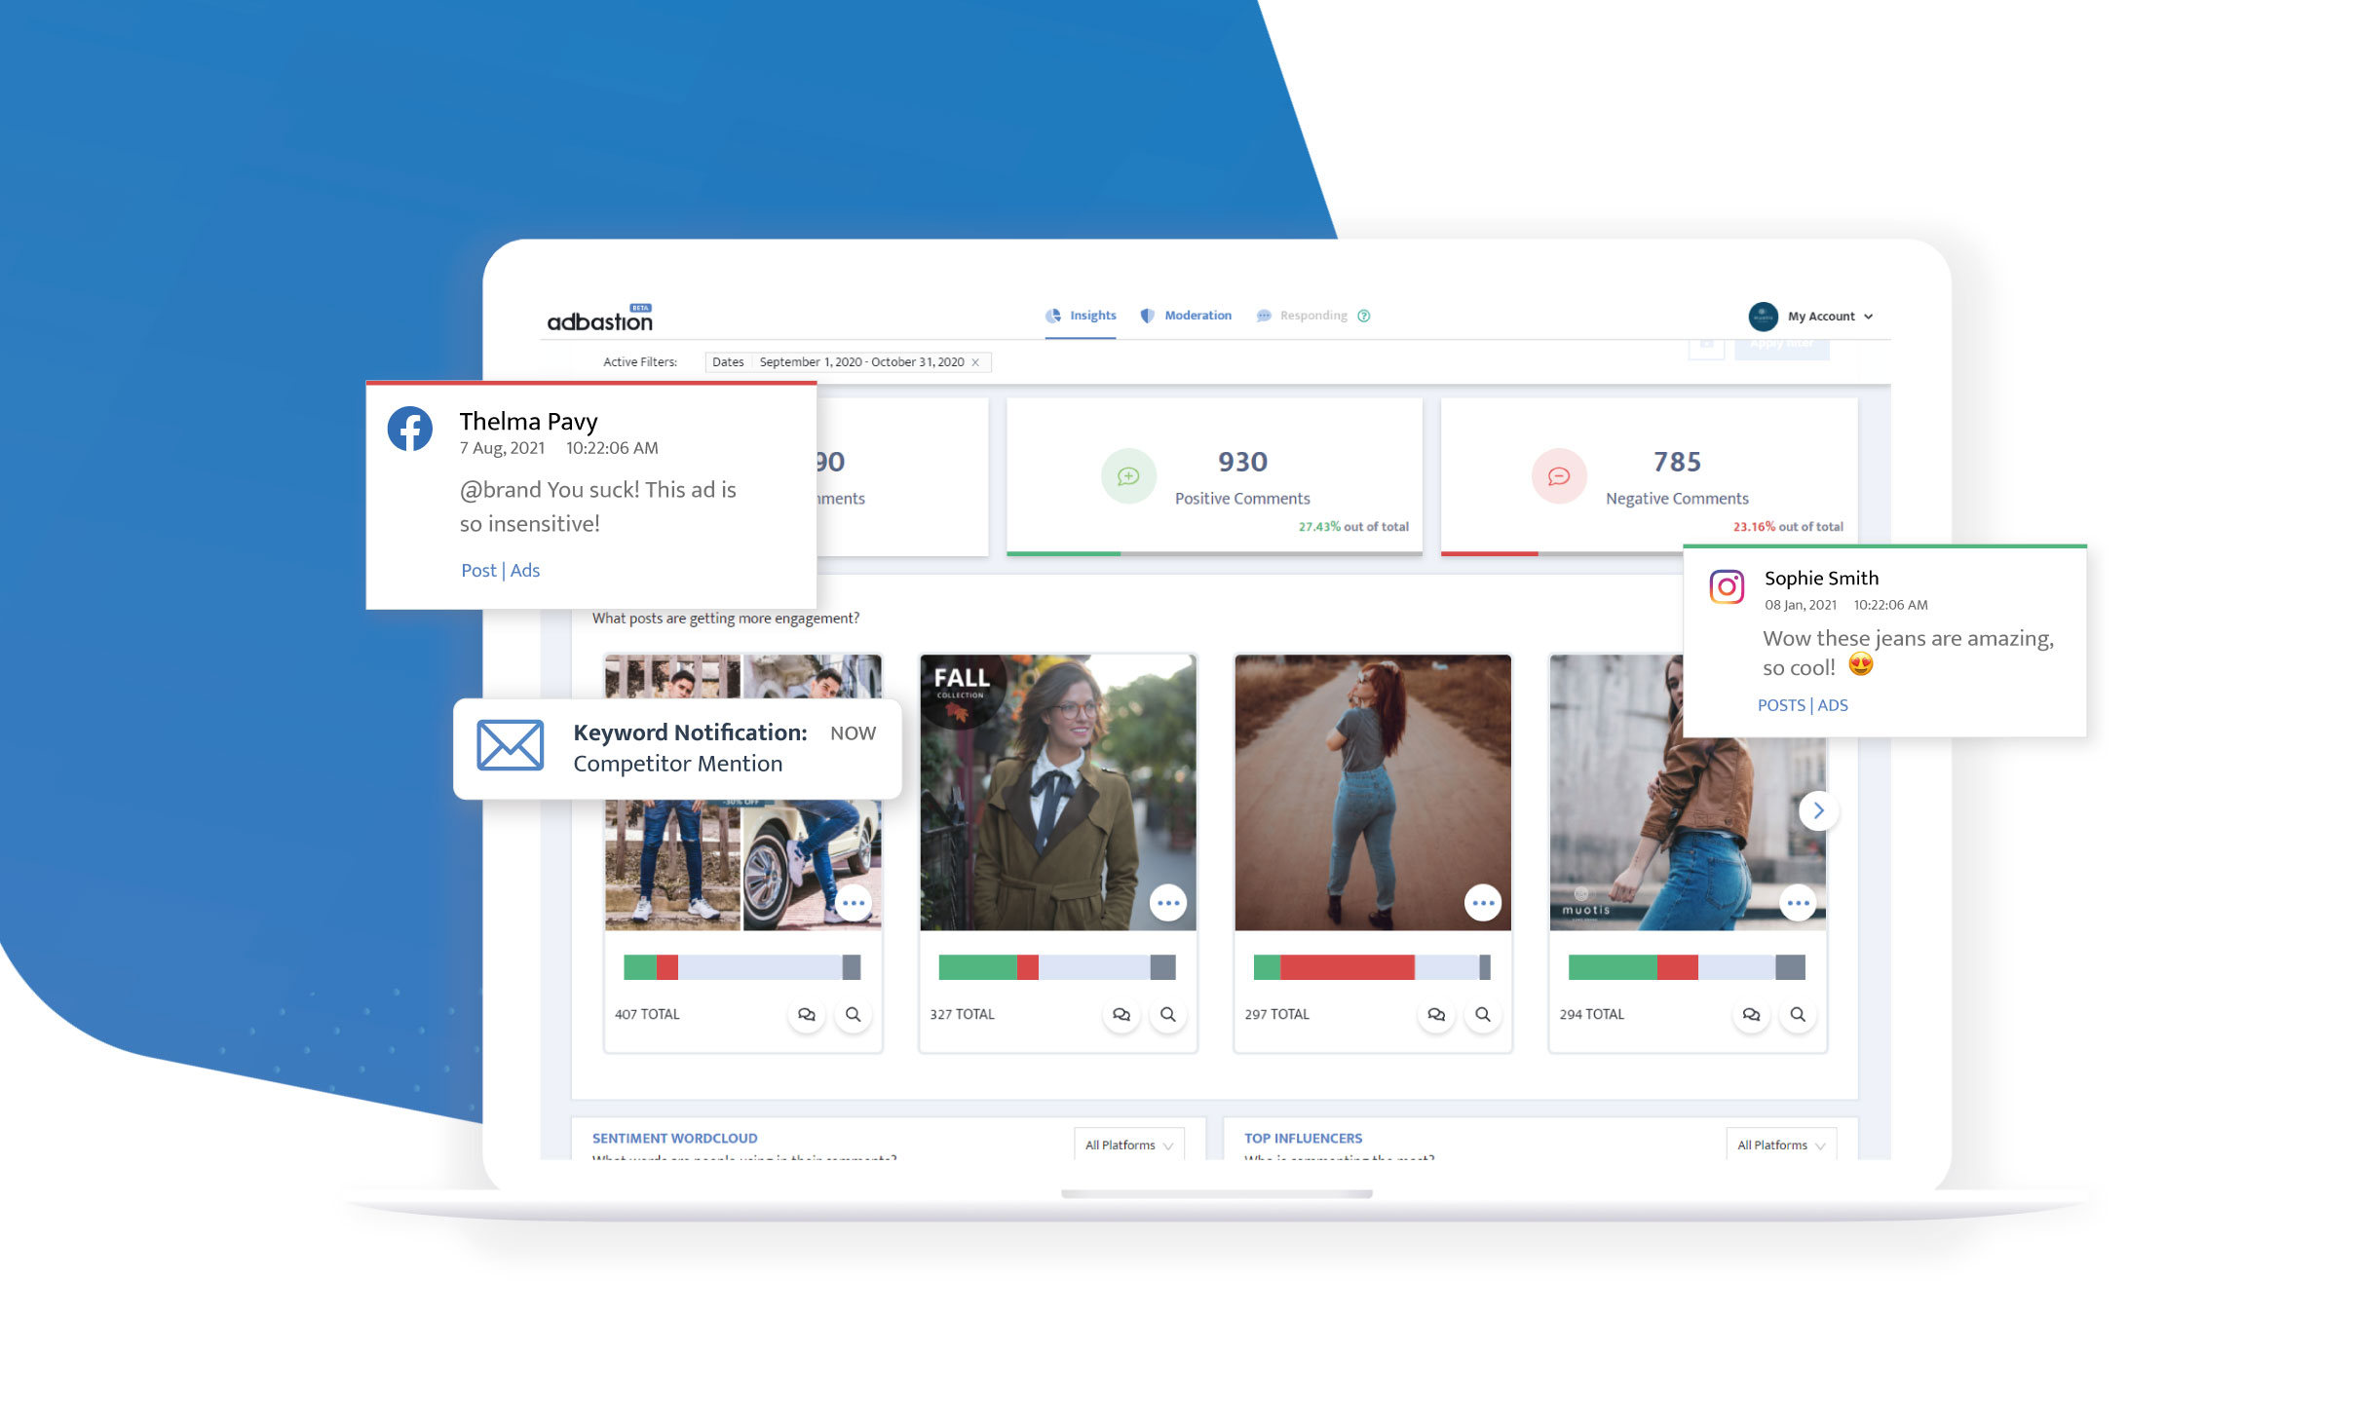Open the FALL collection post thumbnail

(x=1058, y=792)
